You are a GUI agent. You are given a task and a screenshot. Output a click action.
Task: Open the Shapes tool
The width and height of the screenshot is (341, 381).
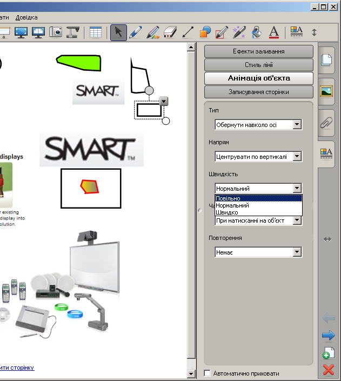coord(205,32)
